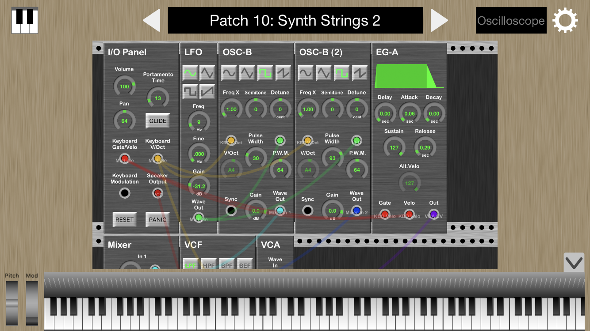Open patch list from patch name display
The image size is (590, 331).
click(x=295, y=20)
